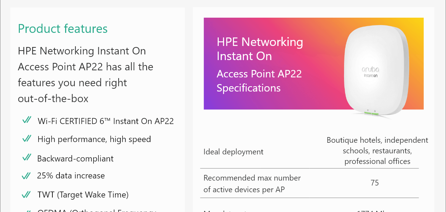446x212 pixels.
Task: Select the High performance, high speed feature text
Action: pyautogui.click(x=94, y=139)
